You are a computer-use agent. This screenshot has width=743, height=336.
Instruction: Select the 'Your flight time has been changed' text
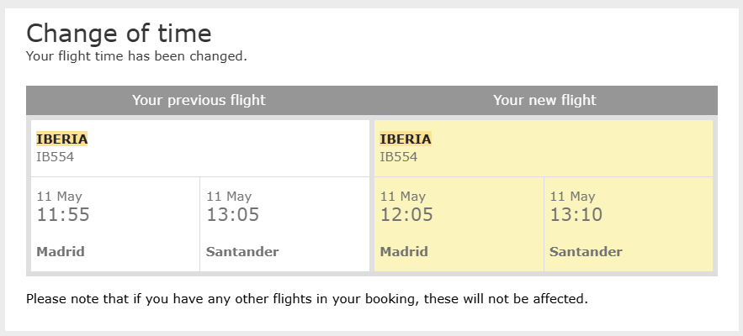point(136,56)
